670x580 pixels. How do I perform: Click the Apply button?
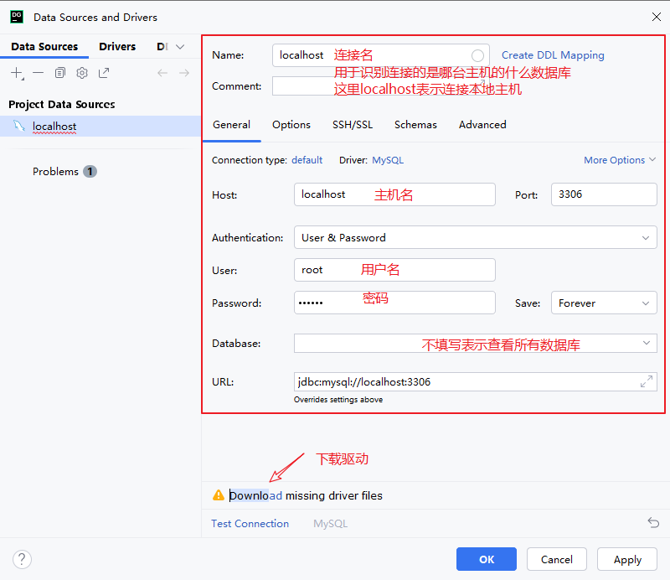coord(627,559)
